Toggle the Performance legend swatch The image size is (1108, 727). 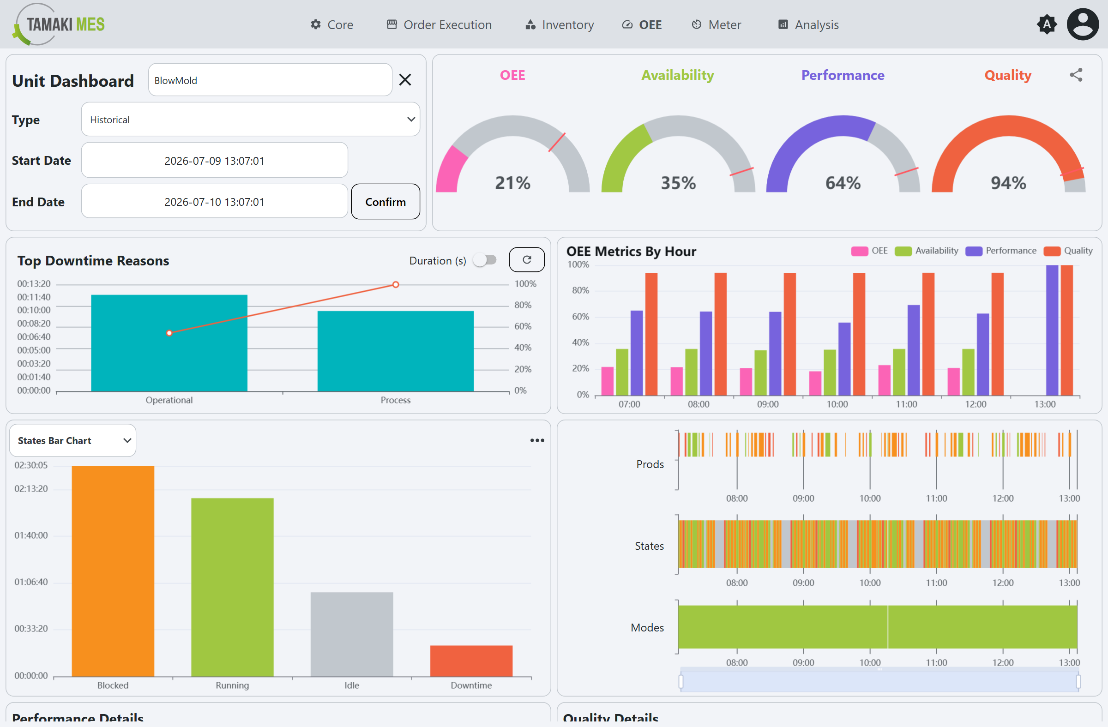click(974, 251)
